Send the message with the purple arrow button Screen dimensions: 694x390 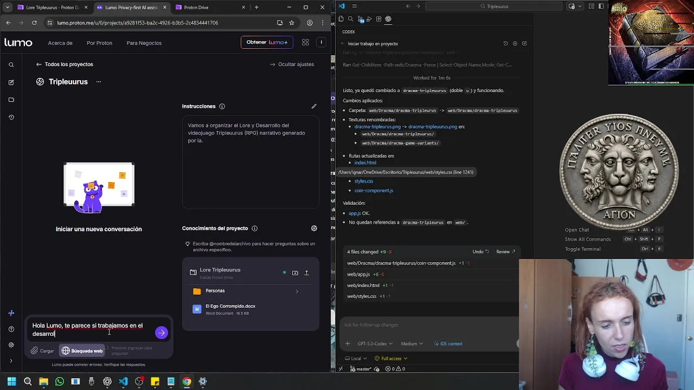(x=161, y=333)
